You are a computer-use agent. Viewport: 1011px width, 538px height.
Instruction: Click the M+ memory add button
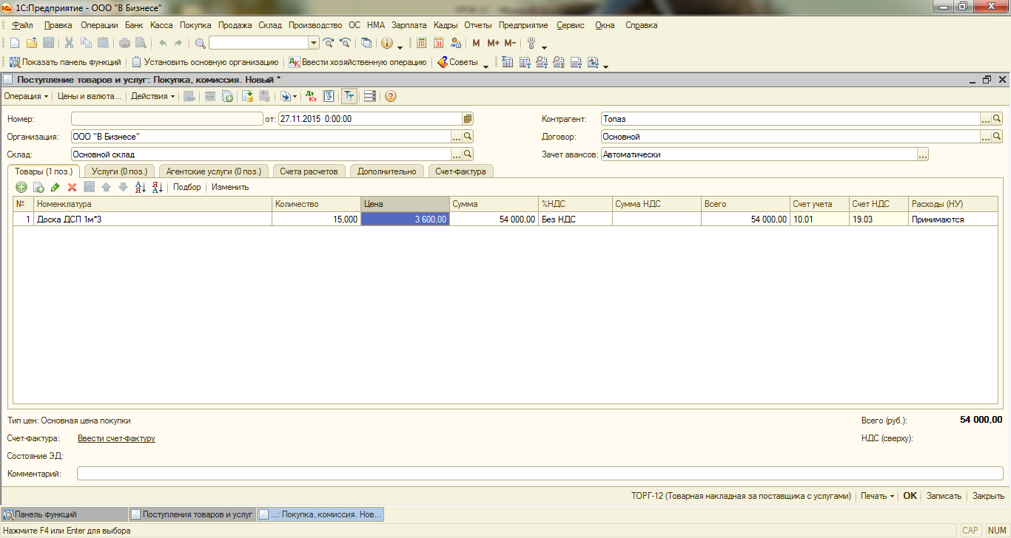click(x=493, y=43)
